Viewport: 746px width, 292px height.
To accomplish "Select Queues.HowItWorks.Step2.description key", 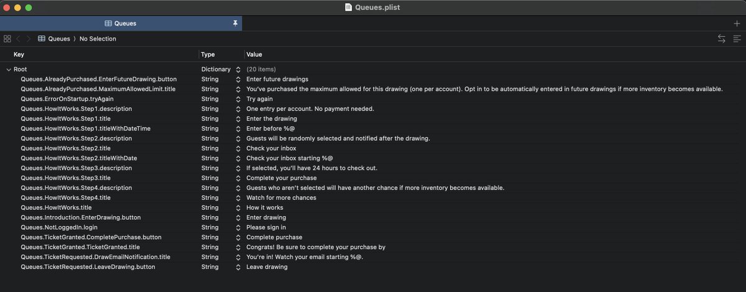I will click(76, 139).
